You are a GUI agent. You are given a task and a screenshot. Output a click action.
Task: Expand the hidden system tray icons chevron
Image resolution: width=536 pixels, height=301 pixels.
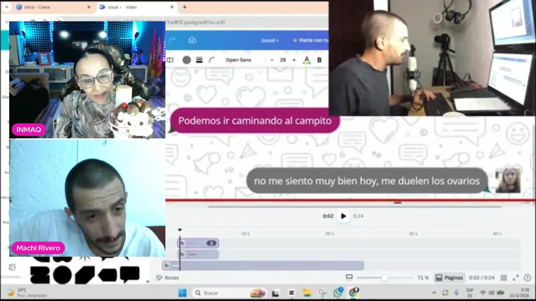pyautogui.click(x=434, y=293)
